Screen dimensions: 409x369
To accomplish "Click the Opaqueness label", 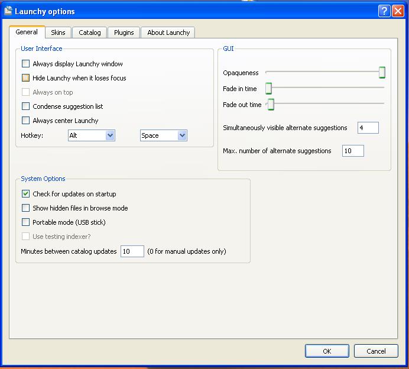I will coord(241,73).
